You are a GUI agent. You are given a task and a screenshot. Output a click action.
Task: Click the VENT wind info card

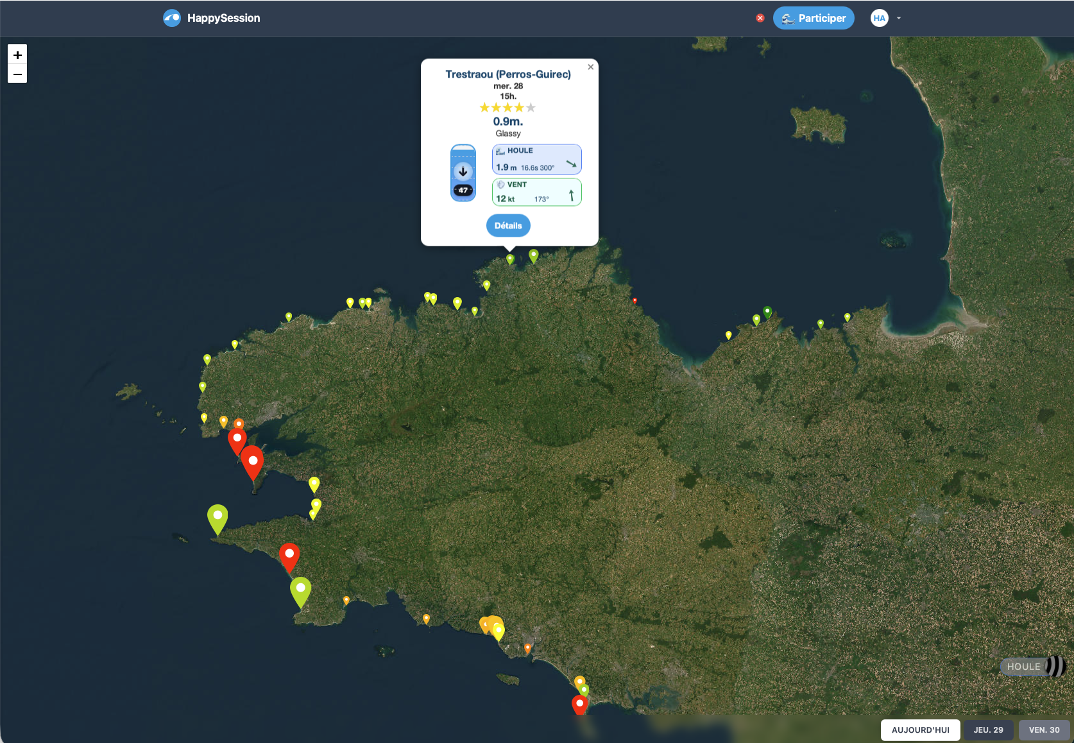536,192
